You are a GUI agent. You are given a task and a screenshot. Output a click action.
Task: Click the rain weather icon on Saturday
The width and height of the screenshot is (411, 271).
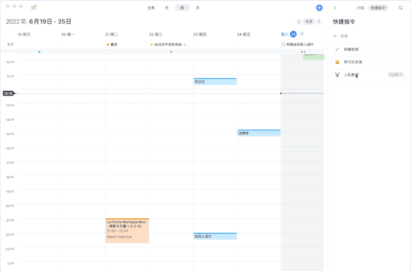tap(302, 34)
